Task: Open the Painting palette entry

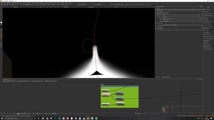Action: pos(207,30)
